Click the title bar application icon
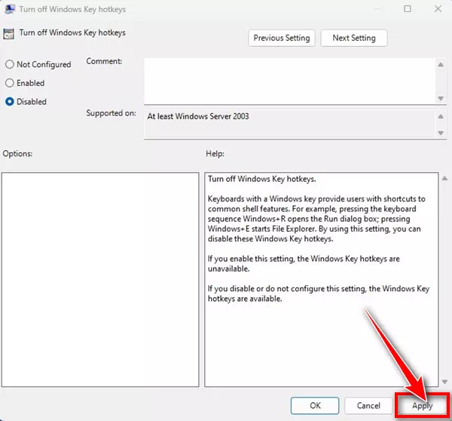 (10, 9)
